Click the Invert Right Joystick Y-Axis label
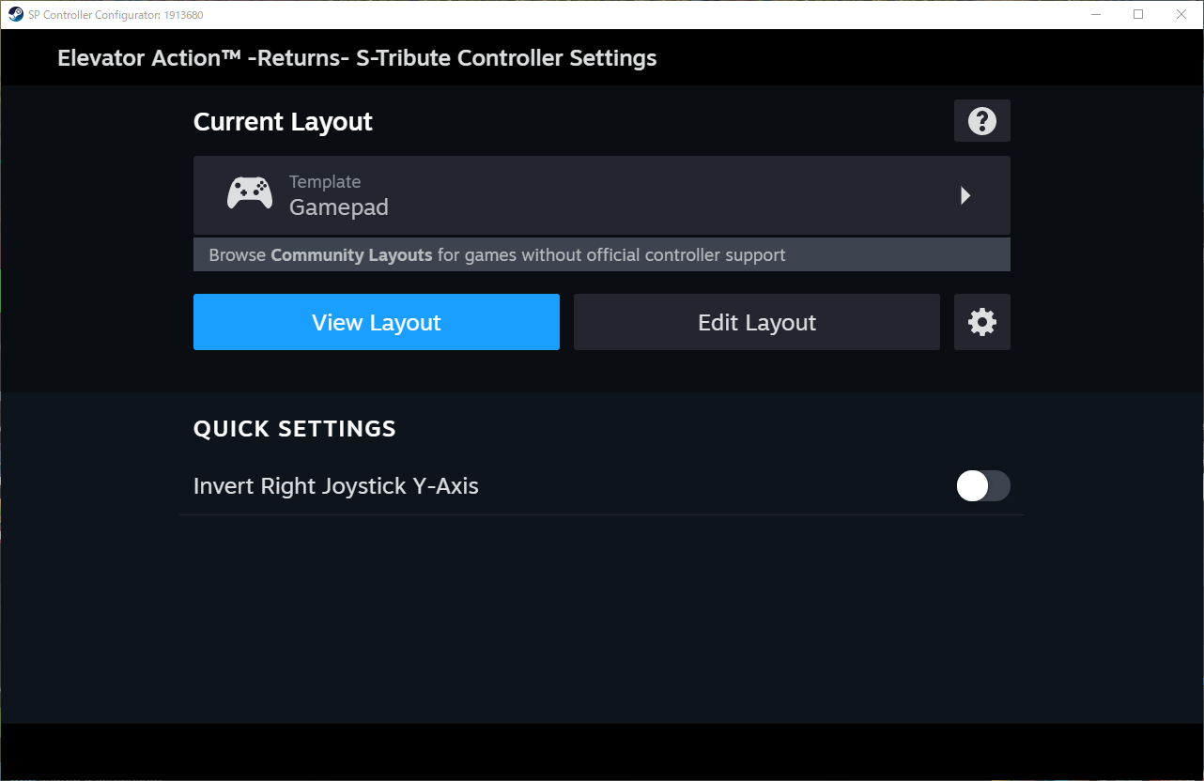1204x781 pixels. (x=336, y=486)
